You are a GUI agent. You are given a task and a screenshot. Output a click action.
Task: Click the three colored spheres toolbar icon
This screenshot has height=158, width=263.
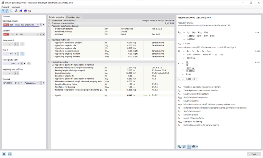coord(21,11)
